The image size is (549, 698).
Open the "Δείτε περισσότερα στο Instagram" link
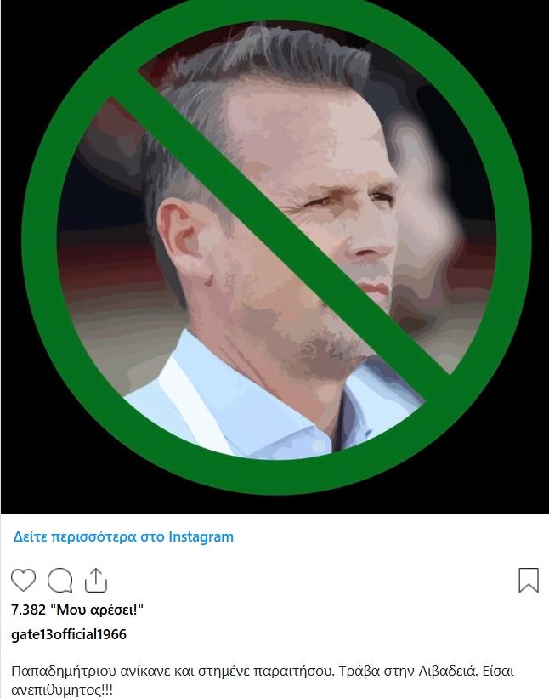point(123,536)
